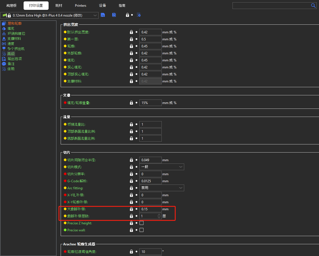
Task: Click the 大象脚补偿 value field showing 0.15
Action: tap(150, 209)
